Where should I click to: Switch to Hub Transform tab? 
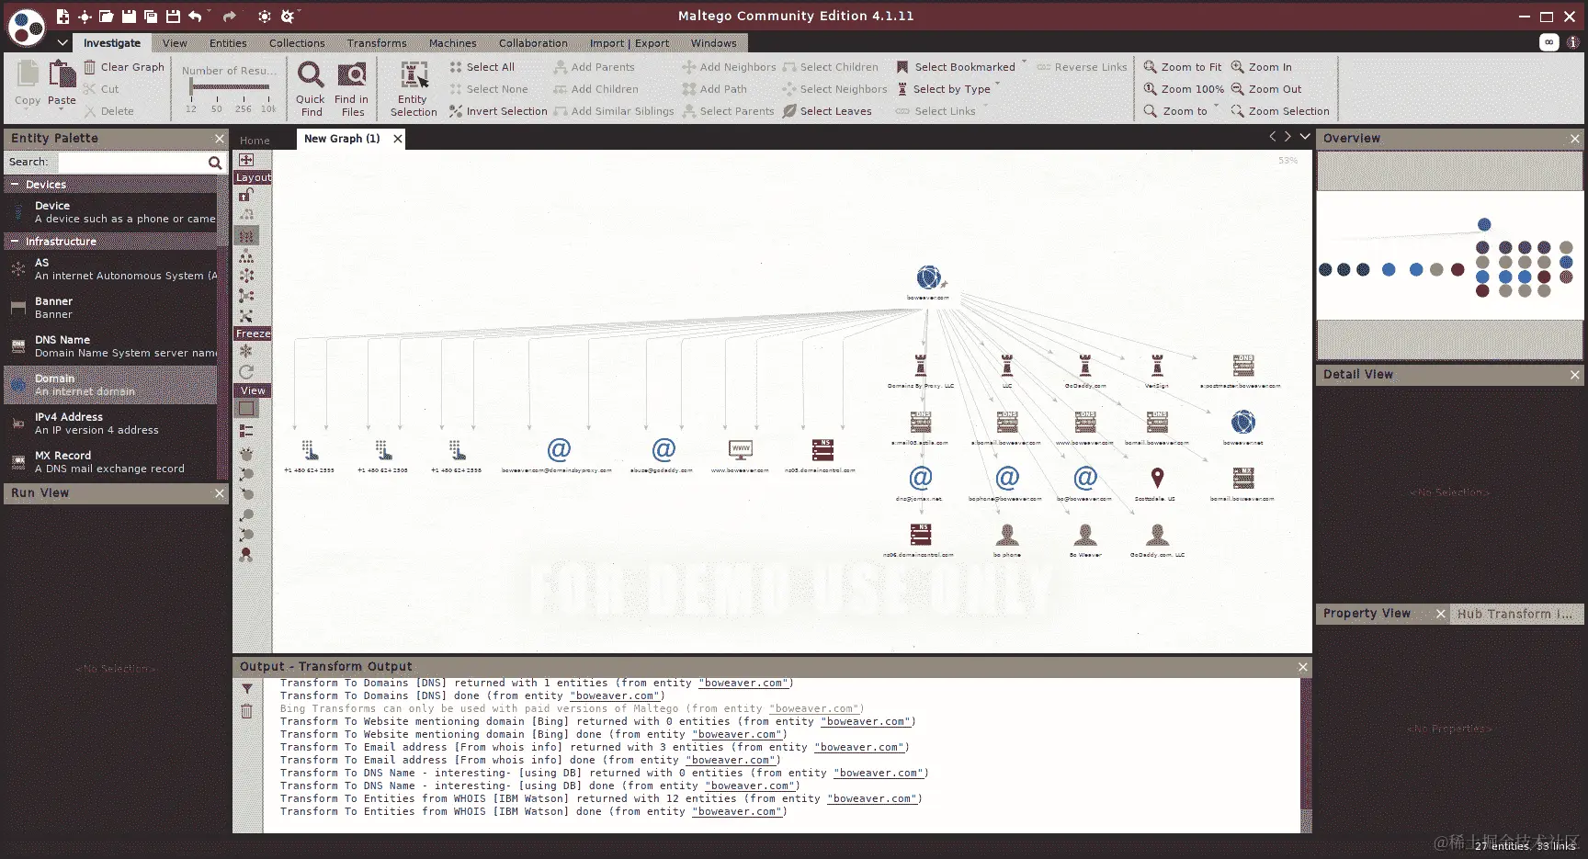1514,614
